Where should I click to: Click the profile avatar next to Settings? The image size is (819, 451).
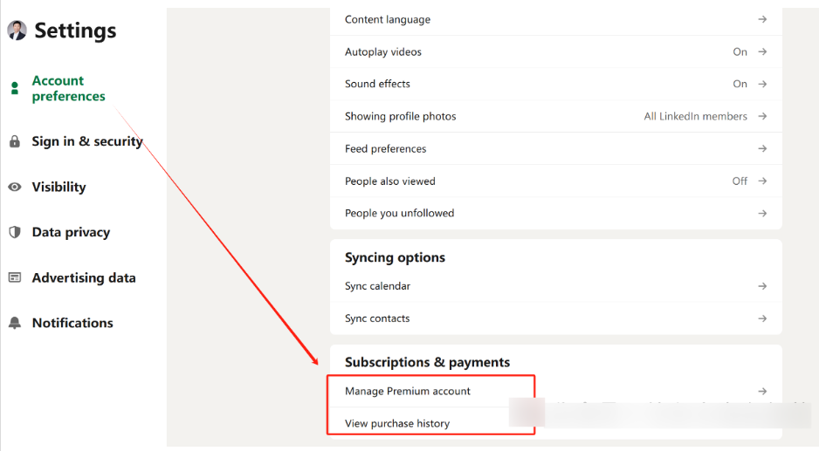tap(17, 31)
